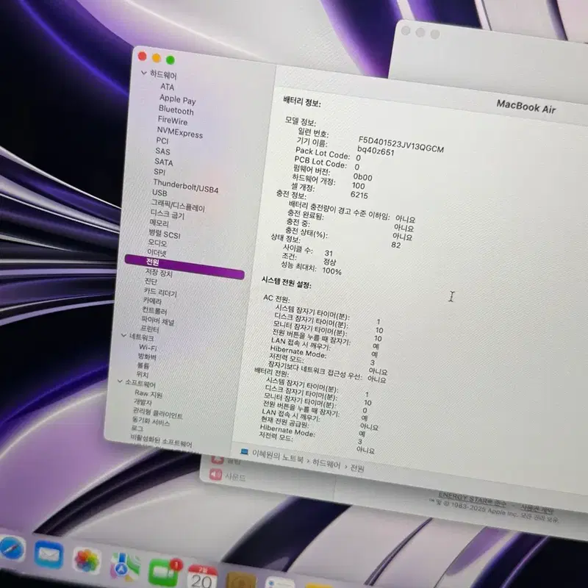
Task: Select Raw 지원 under 소프트웨어
Action: (x=148, y=394)
